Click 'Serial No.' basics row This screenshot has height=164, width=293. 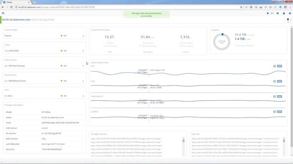(45, 149)
